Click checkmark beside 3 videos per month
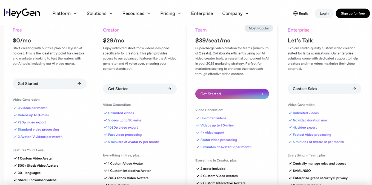 pos(15,108)
